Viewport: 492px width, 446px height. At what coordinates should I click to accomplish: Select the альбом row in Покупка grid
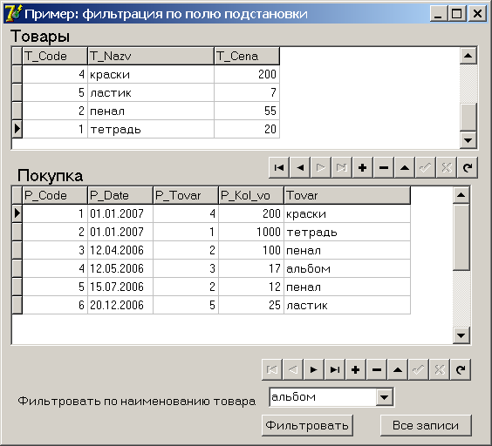click(x=216, y=268)
